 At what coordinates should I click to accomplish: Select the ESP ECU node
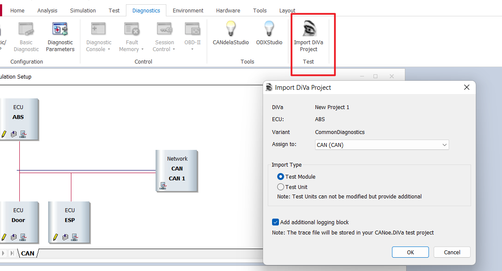coord(69,222)
